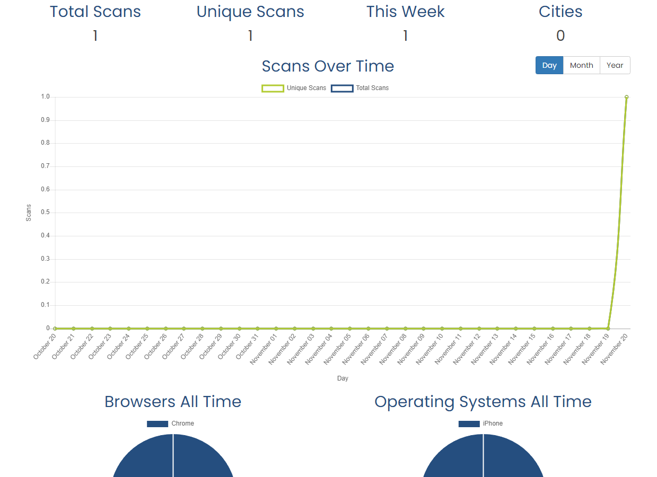Switch chart view to Year
Image resolution: width=657 pixels, height=477 pixels.
(615, 65)
